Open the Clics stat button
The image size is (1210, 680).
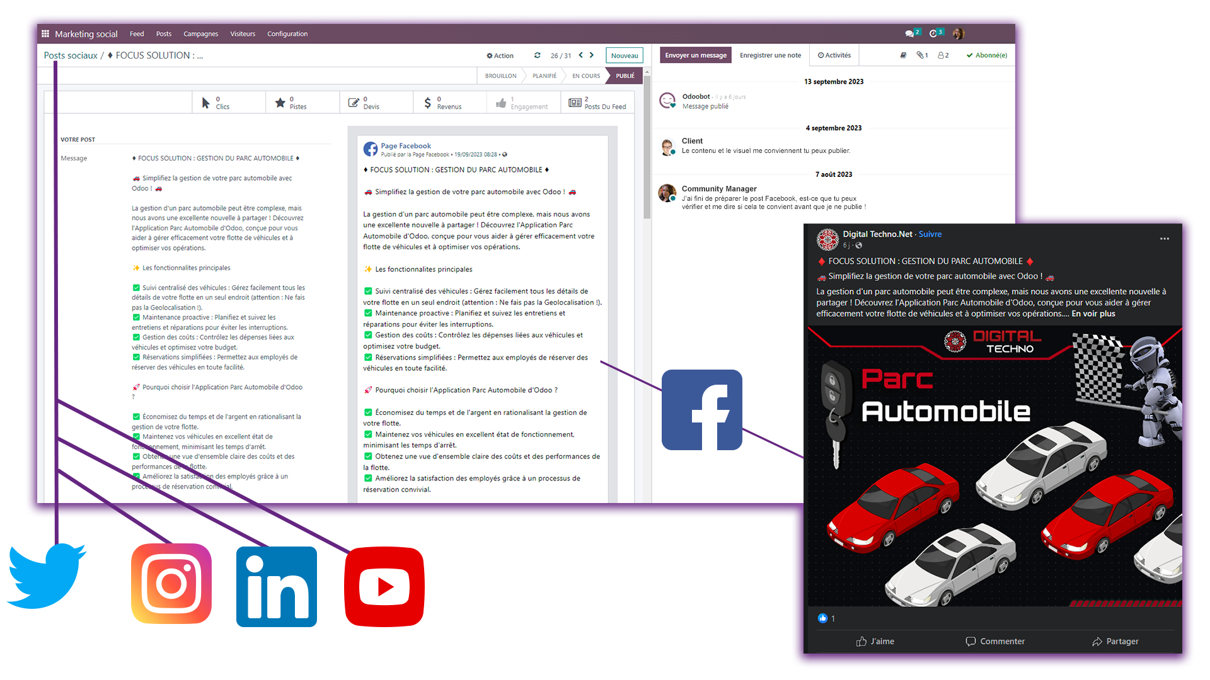click(229, 103)
